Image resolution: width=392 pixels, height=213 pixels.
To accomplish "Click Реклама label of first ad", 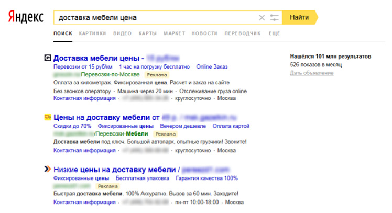I will 157,75.
